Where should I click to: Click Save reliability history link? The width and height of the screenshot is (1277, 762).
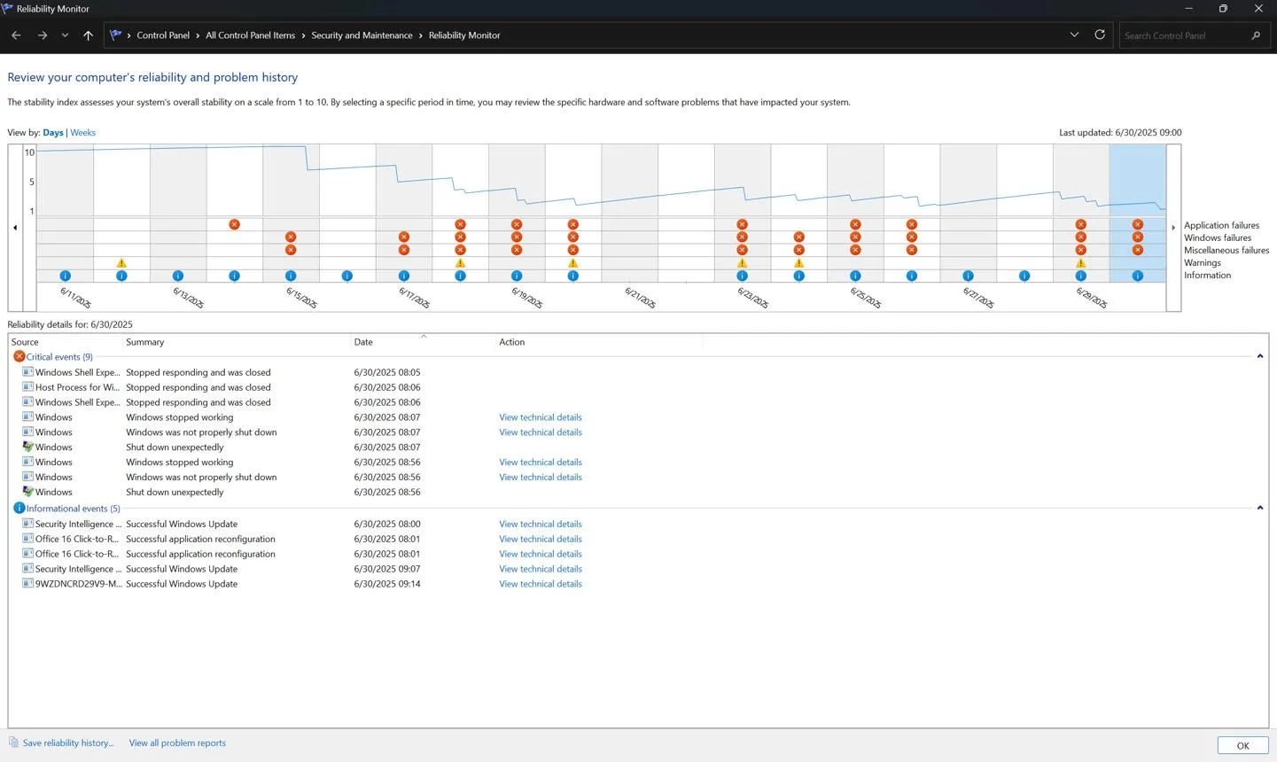(x=68, y=743)
